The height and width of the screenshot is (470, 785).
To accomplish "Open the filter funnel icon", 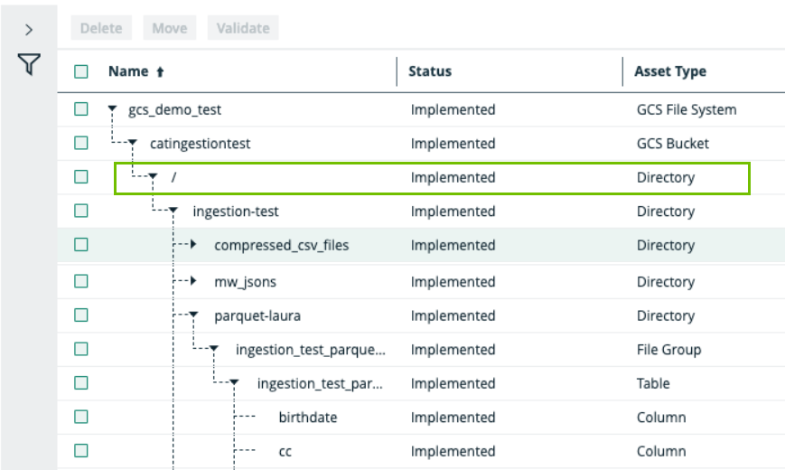I will click(29, 64).
